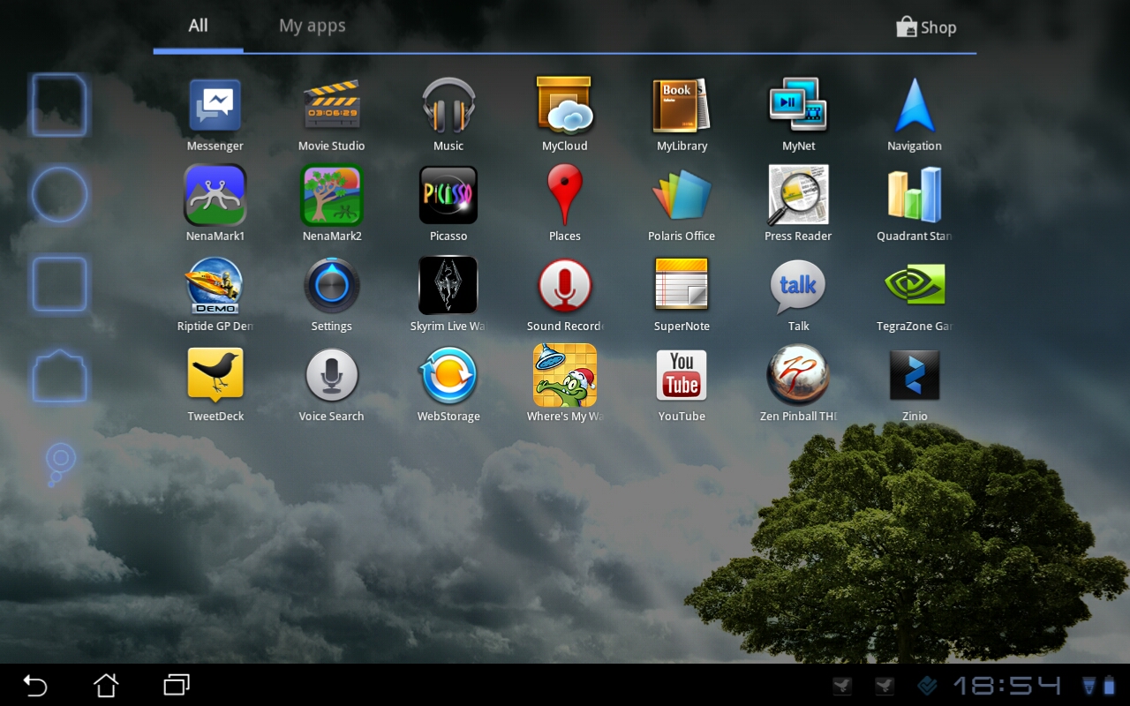Open the MyNet app

point(798,115)
